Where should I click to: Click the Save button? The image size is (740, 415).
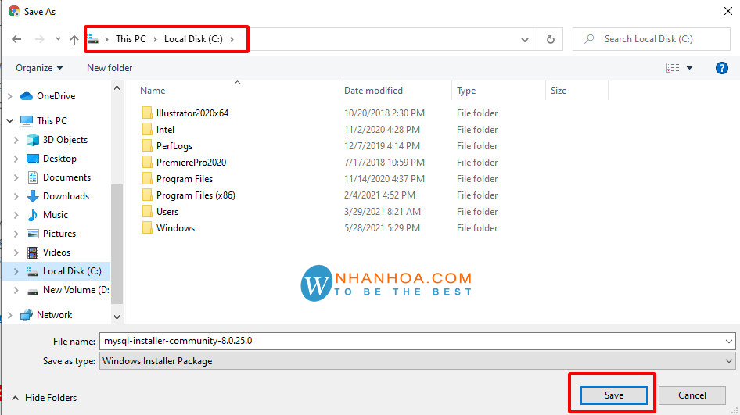pos(613,395)
